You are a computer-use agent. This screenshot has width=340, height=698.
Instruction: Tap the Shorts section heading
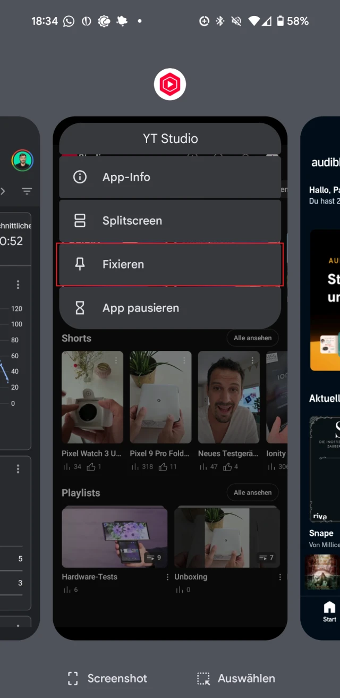point(76,338)
